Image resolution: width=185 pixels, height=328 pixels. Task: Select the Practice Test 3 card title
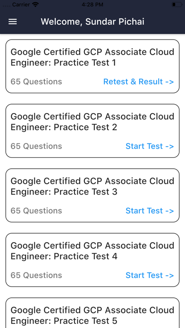tap(92, 186)
